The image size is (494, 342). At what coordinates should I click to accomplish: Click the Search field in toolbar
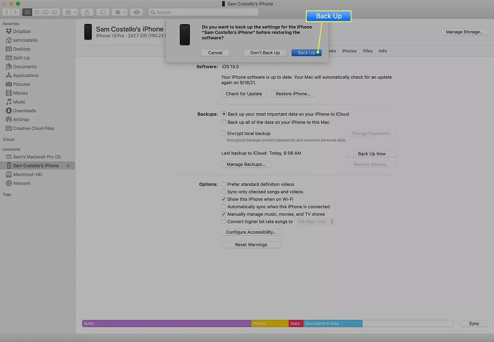point(203,12)
